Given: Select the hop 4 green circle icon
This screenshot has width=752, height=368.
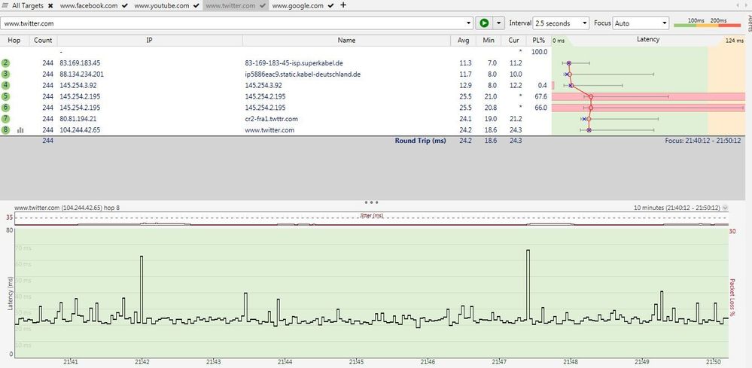Looking at the screenshot, I should 6,85.
